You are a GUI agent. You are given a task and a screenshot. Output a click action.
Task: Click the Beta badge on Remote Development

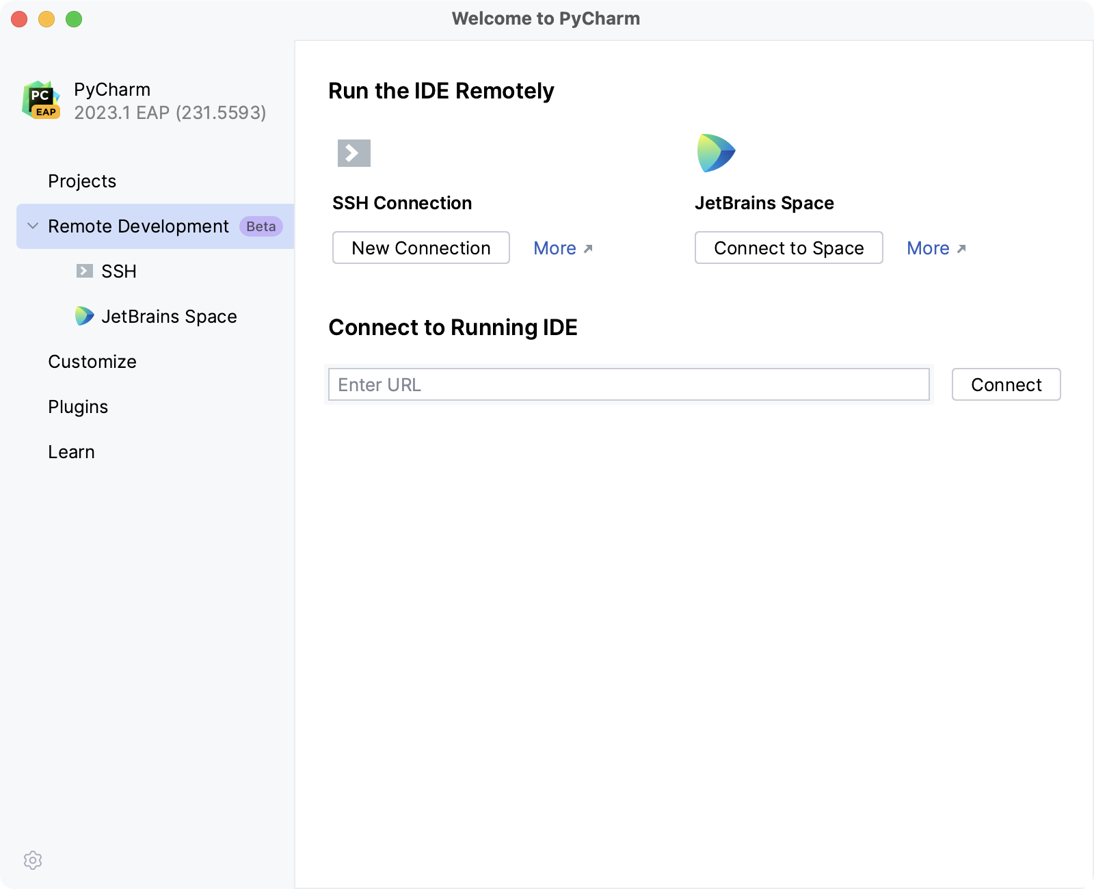[x=261, y=226]
